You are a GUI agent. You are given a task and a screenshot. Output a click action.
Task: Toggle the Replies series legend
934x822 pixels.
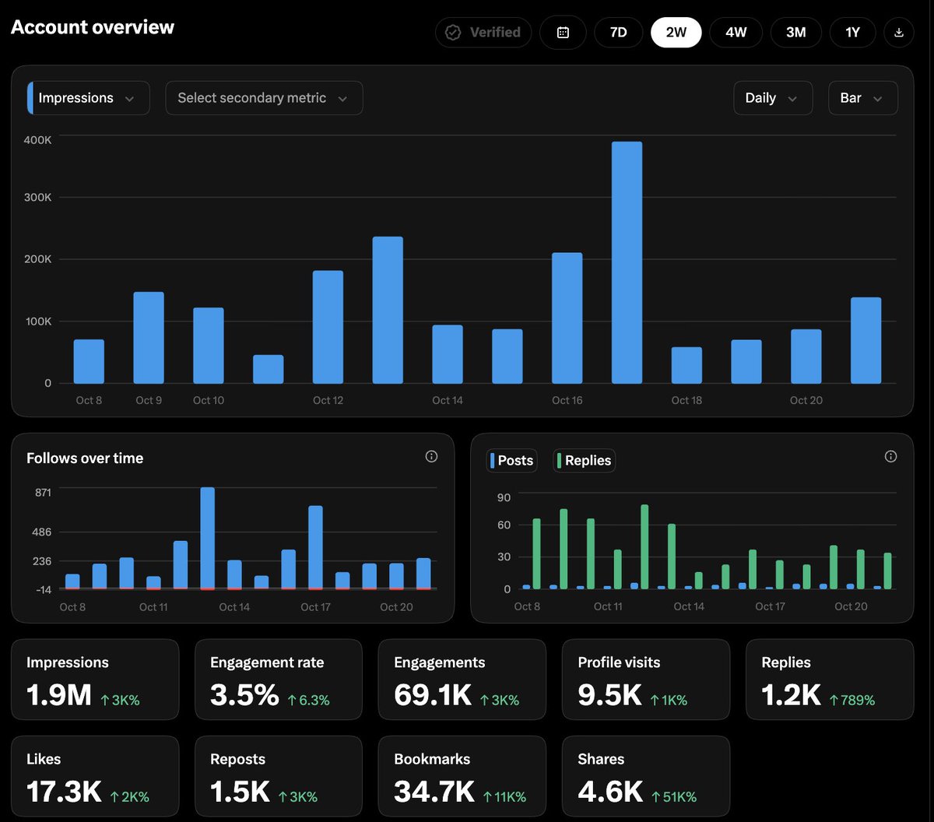[x=584, y=461]
